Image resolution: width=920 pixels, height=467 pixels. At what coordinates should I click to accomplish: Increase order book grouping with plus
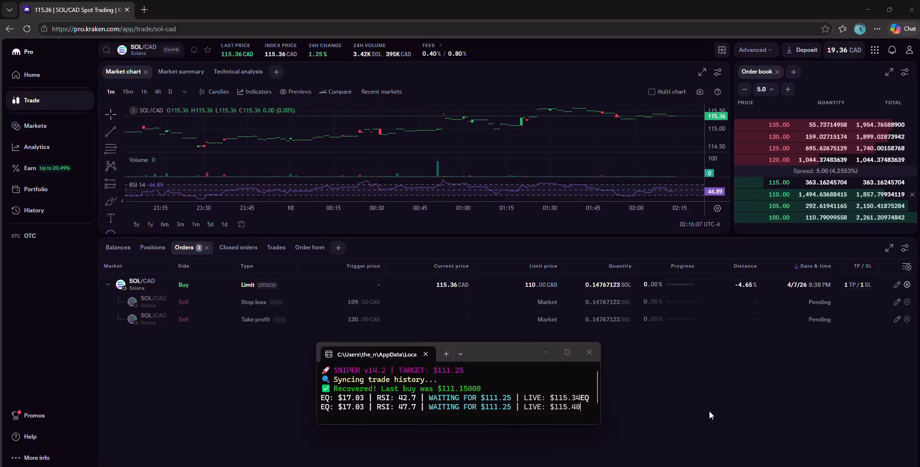[x=787, y=89]
